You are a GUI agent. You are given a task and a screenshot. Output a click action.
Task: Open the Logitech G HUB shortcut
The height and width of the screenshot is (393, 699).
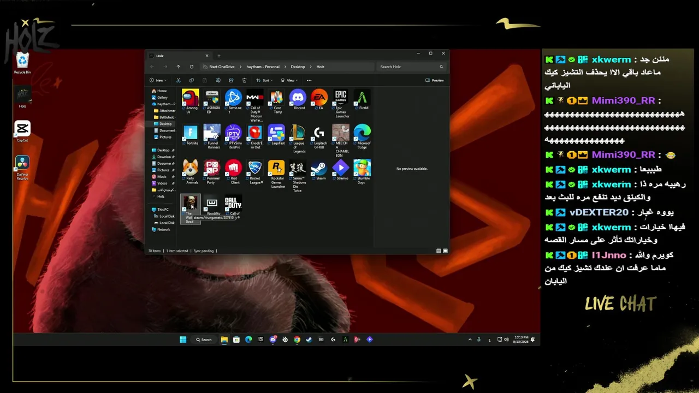[x=319, y=137]
